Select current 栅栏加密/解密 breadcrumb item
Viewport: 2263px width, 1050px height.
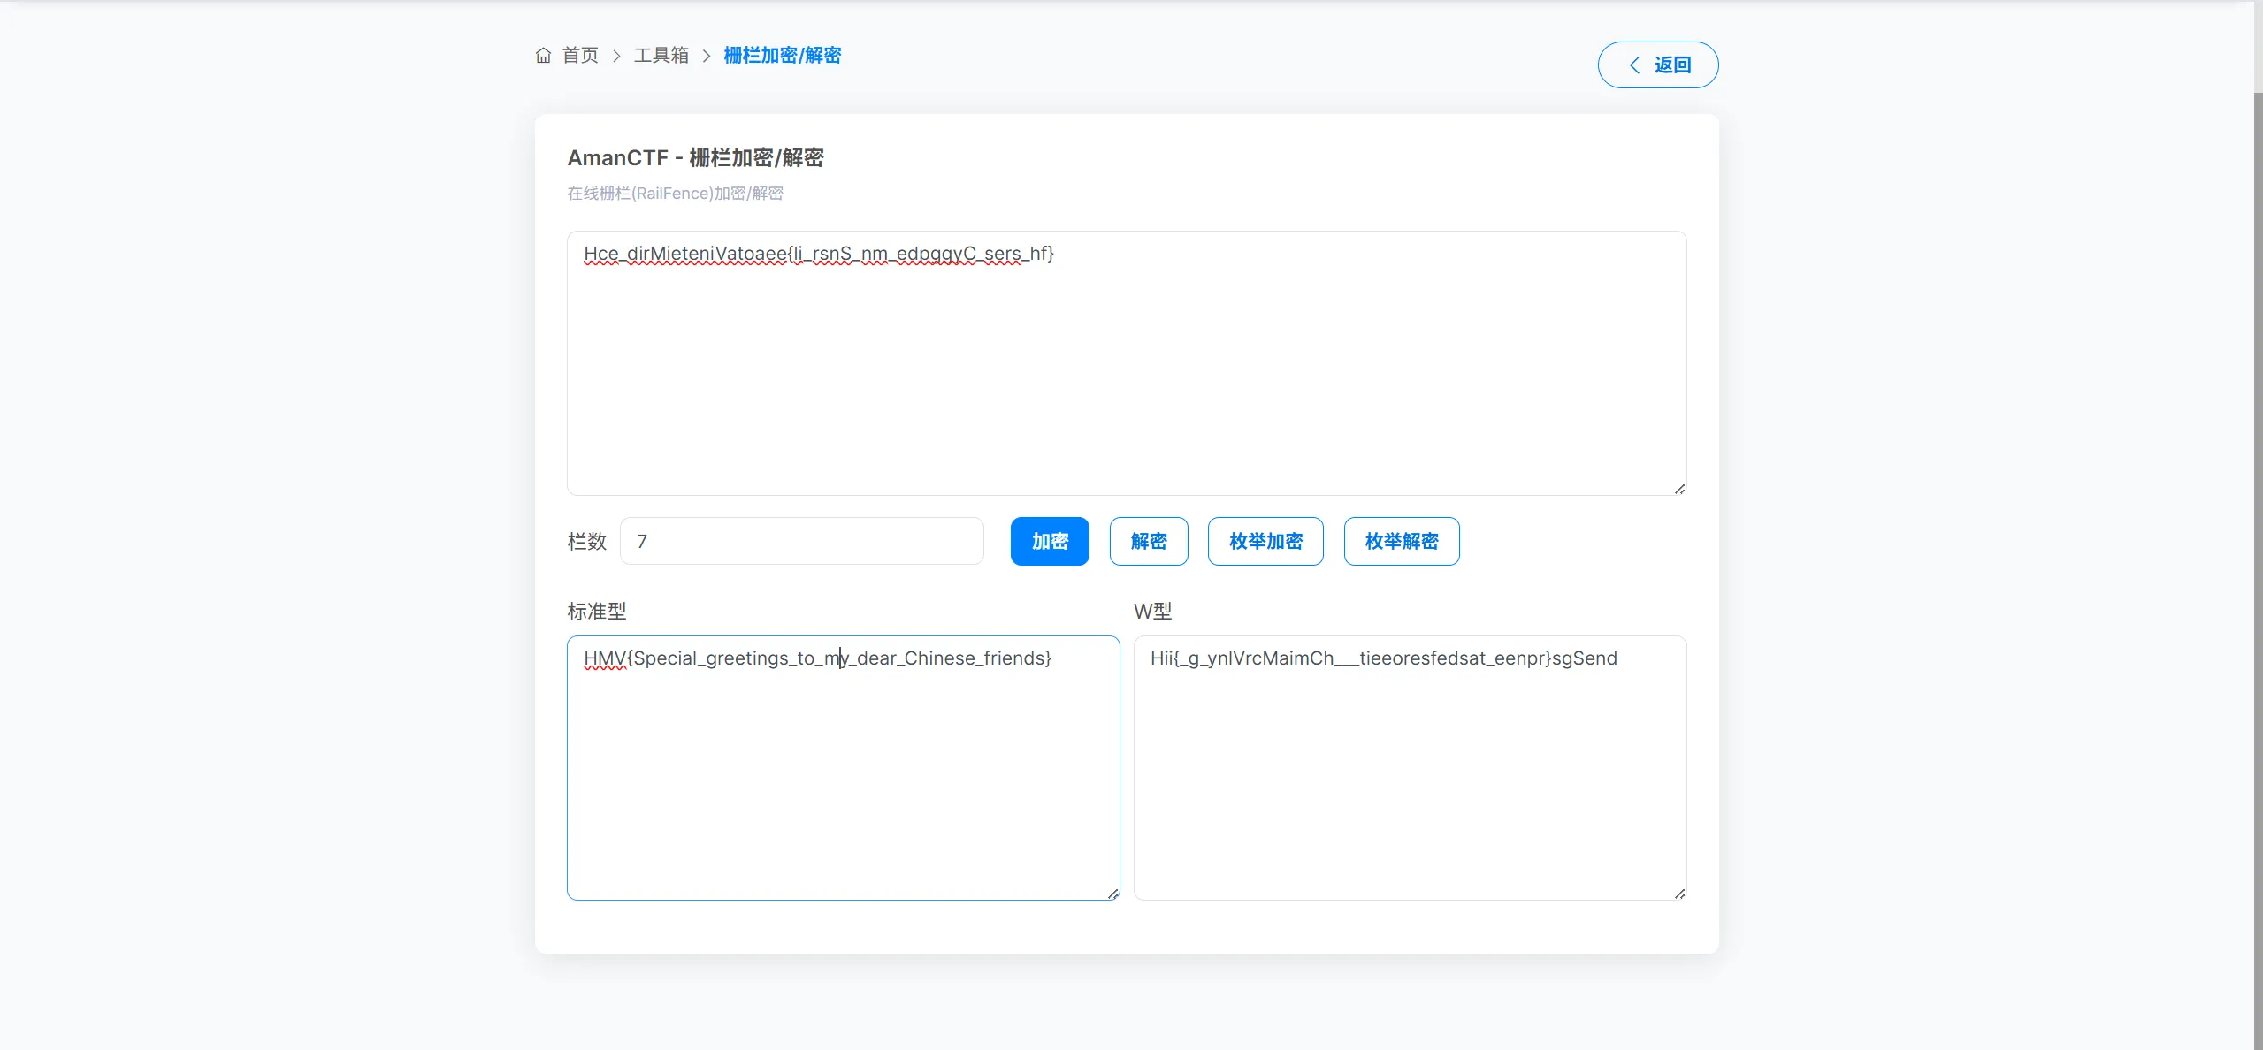pos(782,56)
